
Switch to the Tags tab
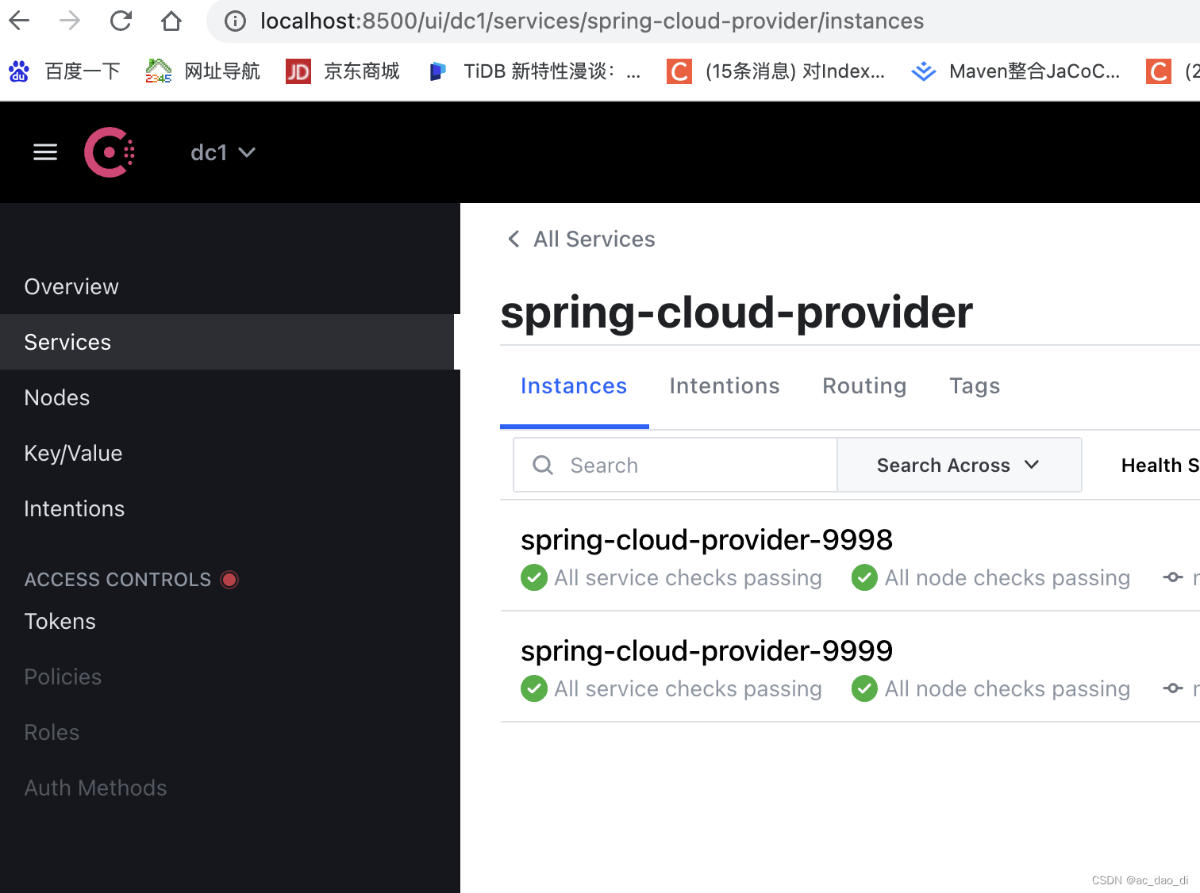tap(975, 386)
